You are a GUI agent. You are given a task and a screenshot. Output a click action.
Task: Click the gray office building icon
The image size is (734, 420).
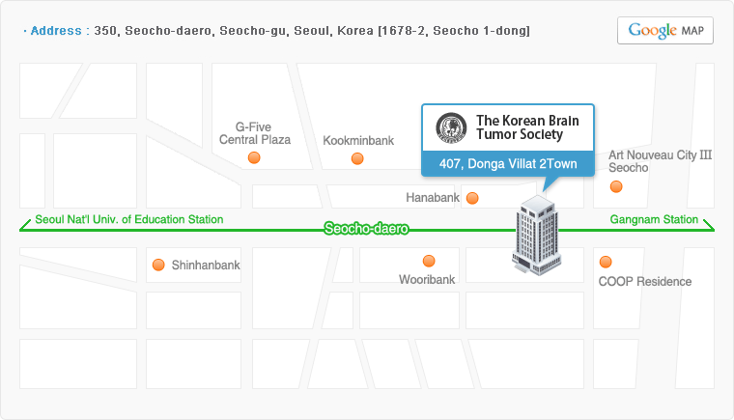tap(537, 235)
